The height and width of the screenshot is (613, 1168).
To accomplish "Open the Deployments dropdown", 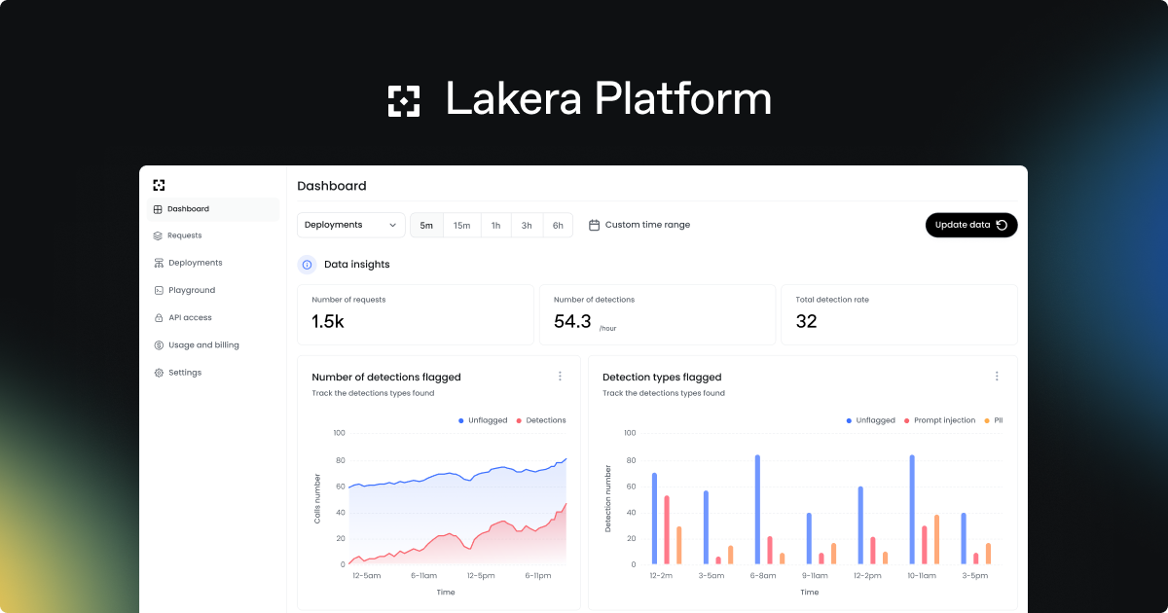I will click(351, 225).
